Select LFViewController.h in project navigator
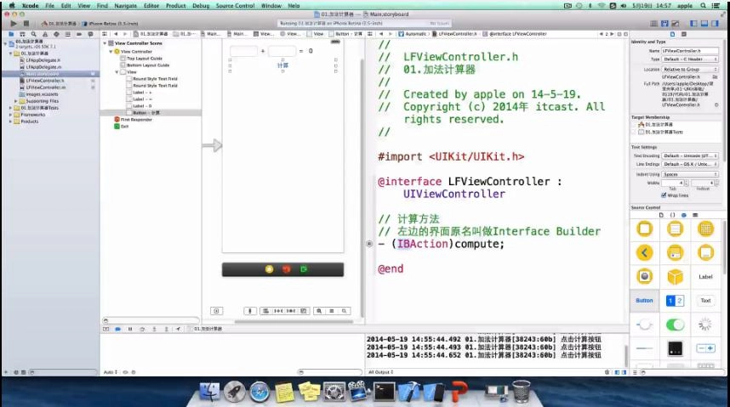Screen dimensions: 730x407 pyautogui.click(x=45, y=81)
